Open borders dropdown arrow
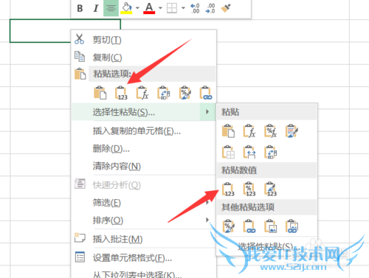 coord(183,8)
